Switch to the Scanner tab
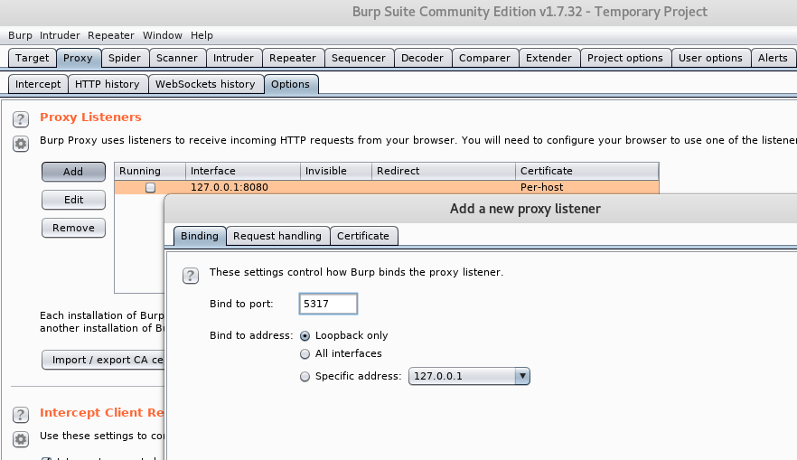This screenshot has width=797, height=460. point(177,58)
